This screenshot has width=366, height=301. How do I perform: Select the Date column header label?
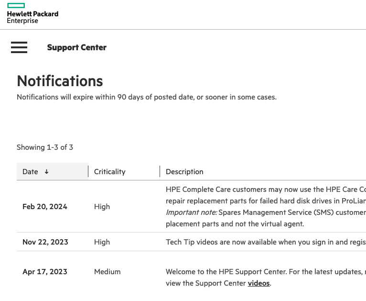tap(30, 172)
